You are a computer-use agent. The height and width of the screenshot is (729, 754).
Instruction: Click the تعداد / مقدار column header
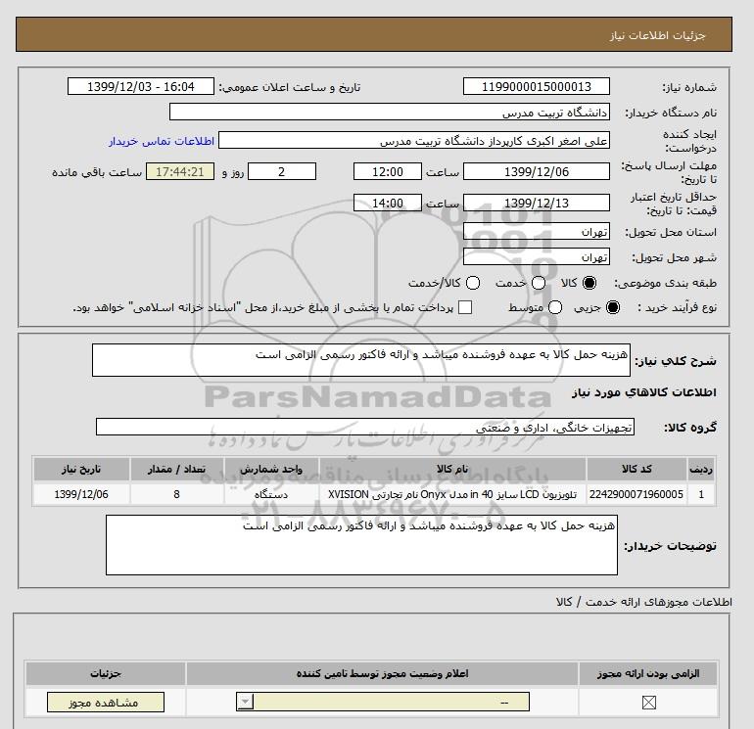[176, 469]
